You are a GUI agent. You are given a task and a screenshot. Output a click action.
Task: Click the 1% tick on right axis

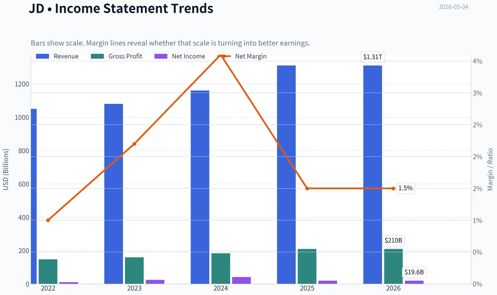point(478,221)
